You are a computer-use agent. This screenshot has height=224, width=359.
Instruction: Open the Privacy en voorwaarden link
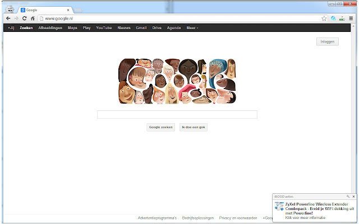click(x=238, y=218)
